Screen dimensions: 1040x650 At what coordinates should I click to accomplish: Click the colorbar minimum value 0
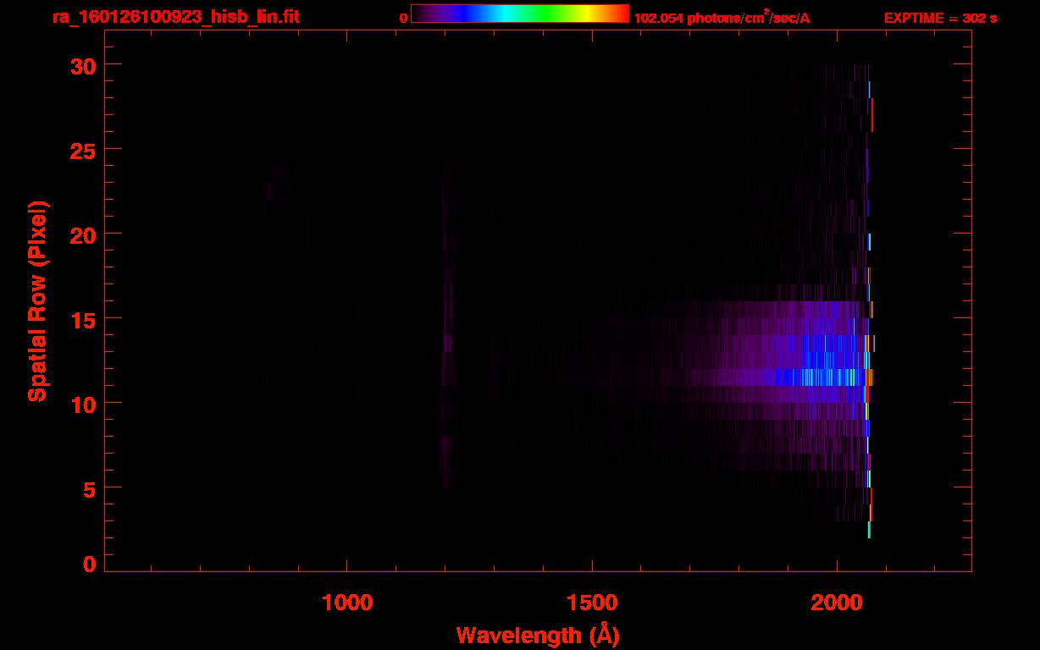(403, 19)
